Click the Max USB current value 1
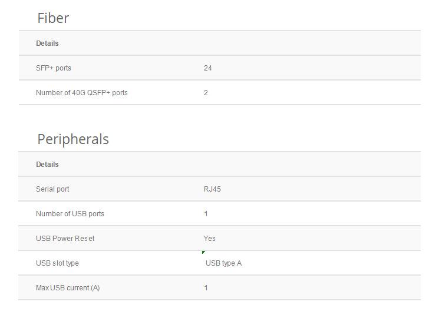 tap(206, 288)
